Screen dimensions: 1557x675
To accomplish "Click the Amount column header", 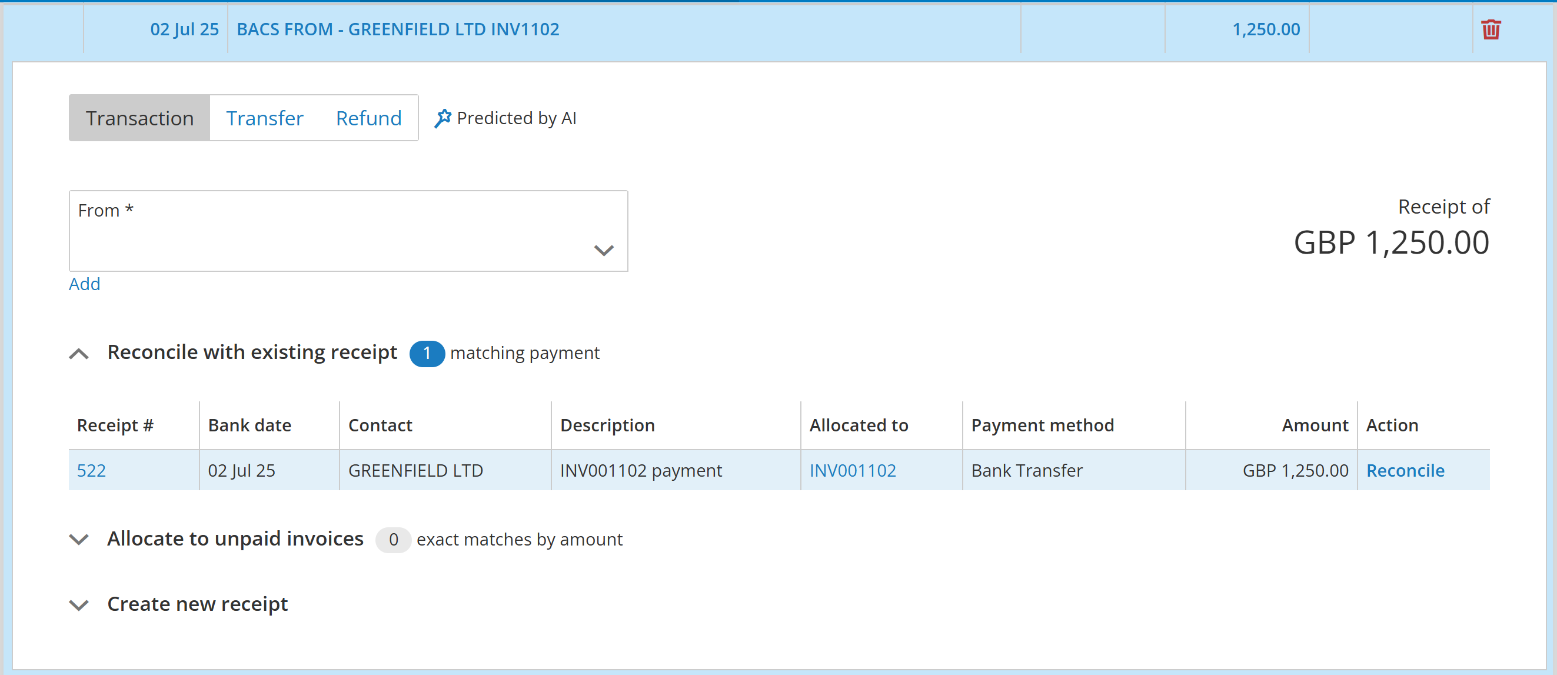I will coord(1315,425).
